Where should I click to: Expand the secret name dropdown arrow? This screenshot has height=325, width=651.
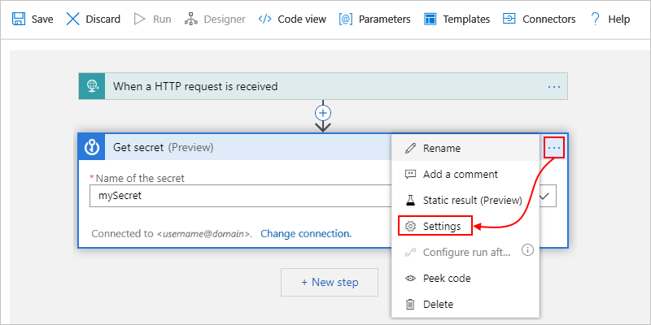(545, 196)
